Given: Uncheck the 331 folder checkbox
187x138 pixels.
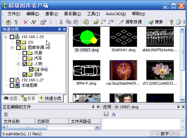Looking at the screenshot, I should point(18,42).
